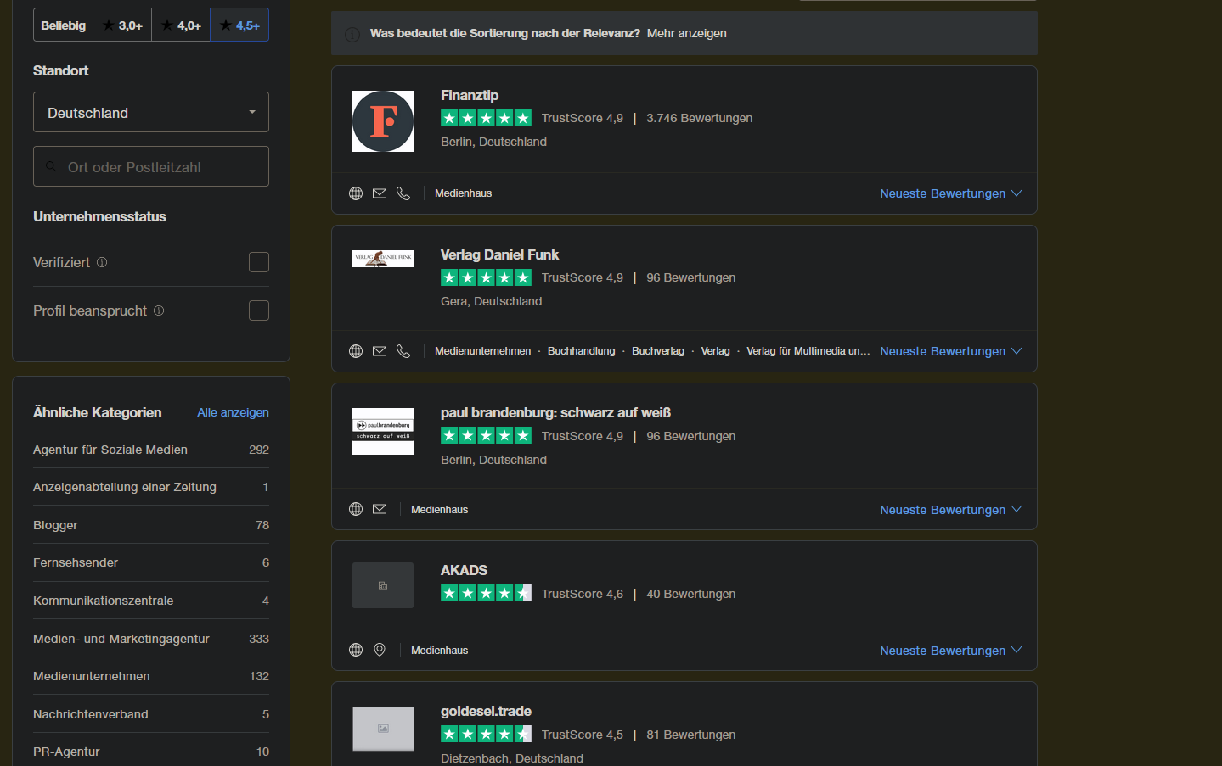Expand Neueste Bewertungen for AKADS

coord(950,651)
